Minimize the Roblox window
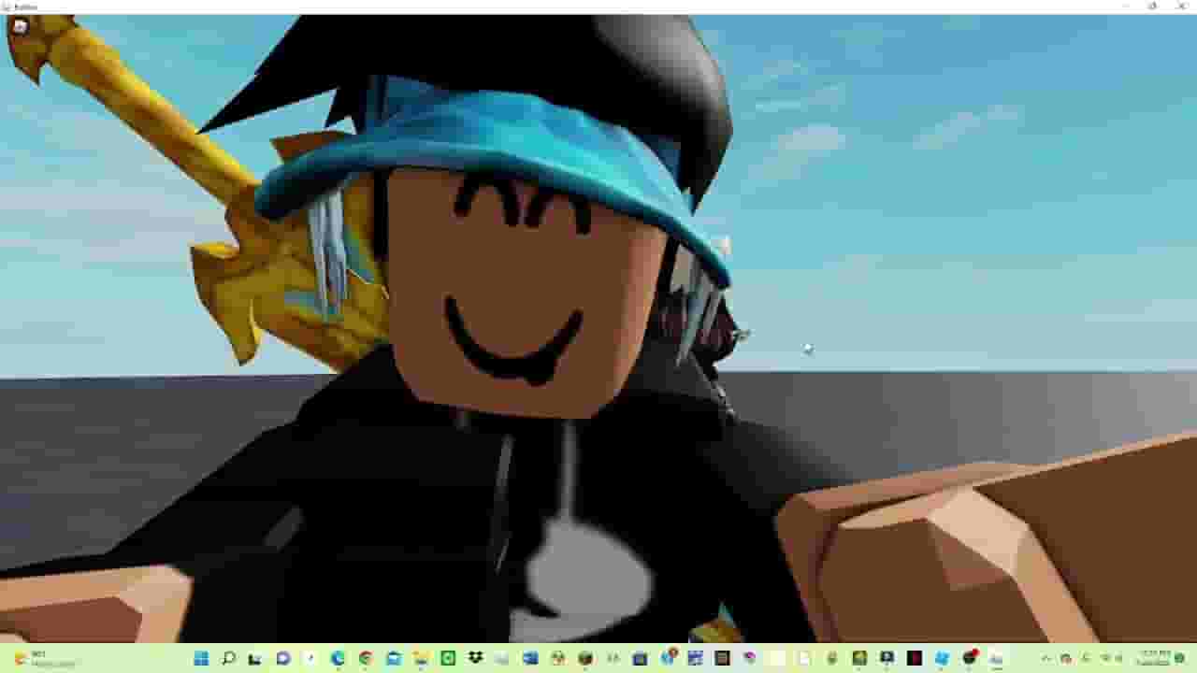The image size is (1197, 673). [1127, 7]
